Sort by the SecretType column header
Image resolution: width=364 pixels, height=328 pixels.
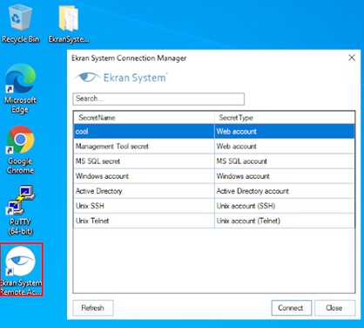tap(285, 118)
